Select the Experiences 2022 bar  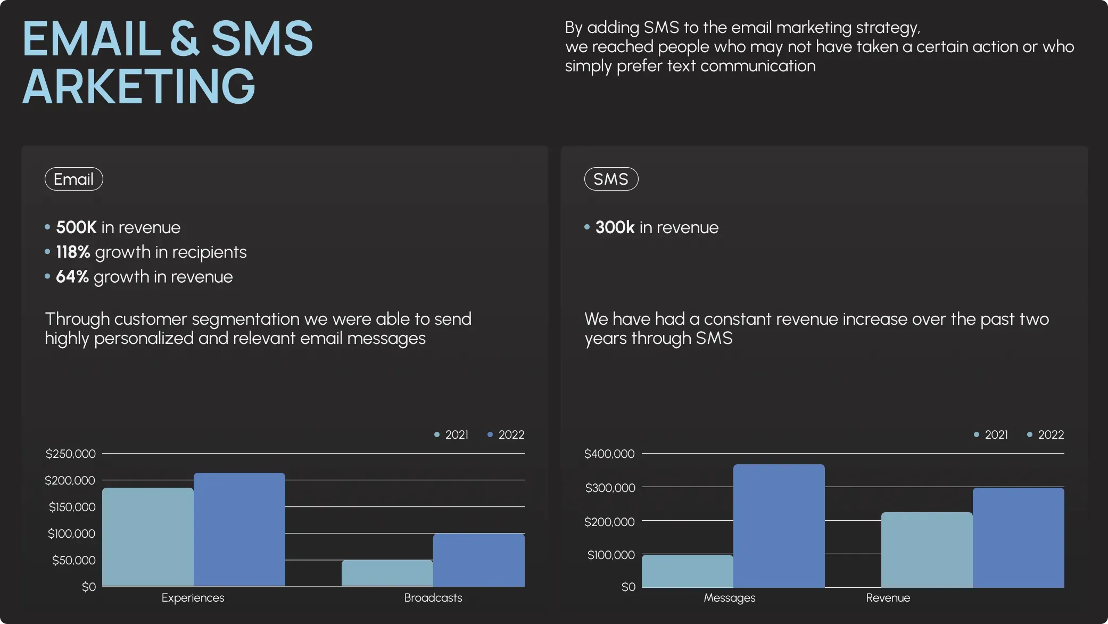point(239,529)
